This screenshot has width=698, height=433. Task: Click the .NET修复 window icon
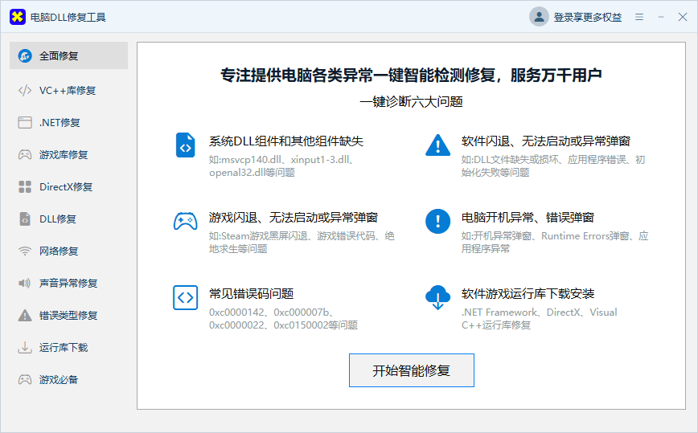[25, 122]
